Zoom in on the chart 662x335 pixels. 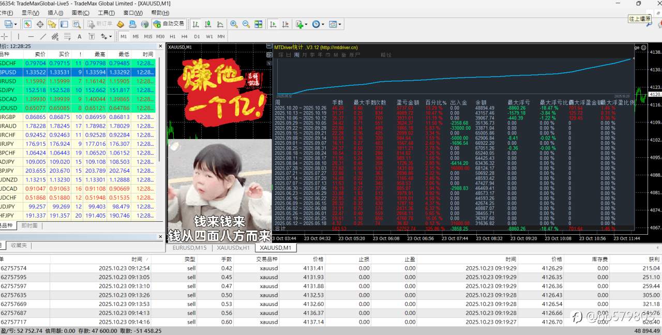click(x=233, y=24)
